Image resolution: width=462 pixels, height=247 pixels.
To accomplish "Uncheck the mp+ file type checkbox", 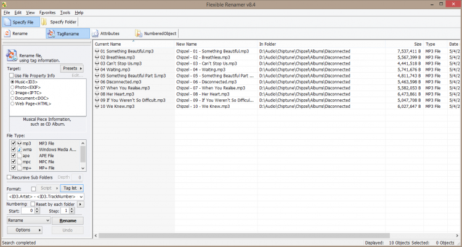I will 14,168.
